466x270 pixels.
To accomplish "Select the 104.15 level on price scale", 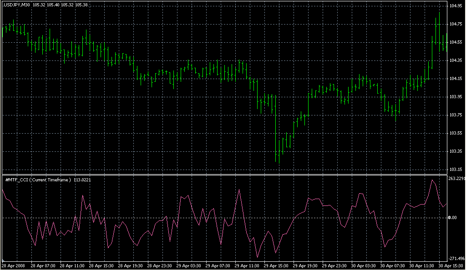I will tap(456, 79).
